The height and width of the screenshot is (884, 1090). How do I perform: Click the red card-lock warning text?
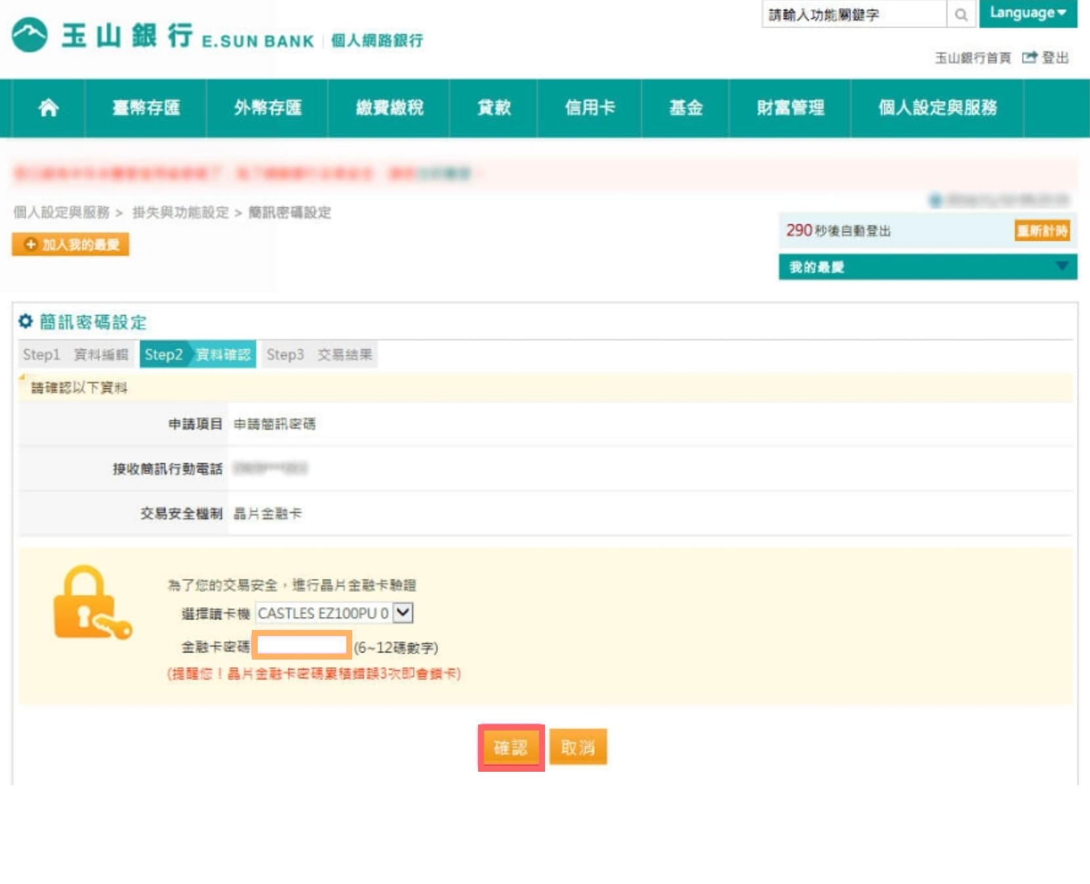pyautogui.click(x=314, y=674)
